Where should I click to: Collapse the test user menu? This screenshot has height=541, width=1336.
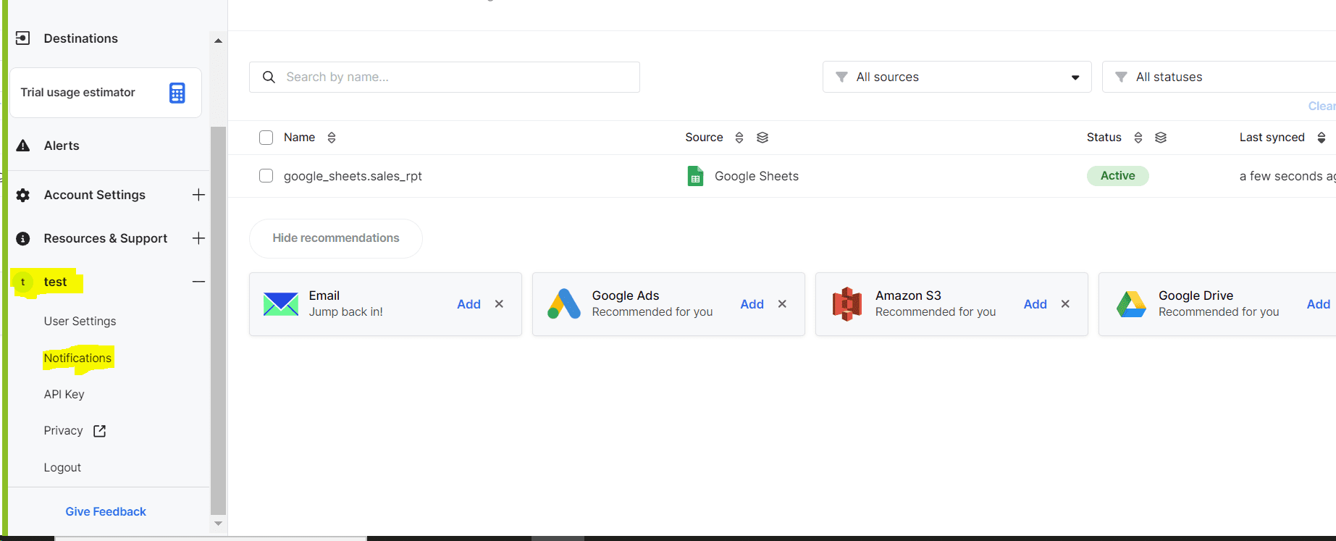pos(198,282)
